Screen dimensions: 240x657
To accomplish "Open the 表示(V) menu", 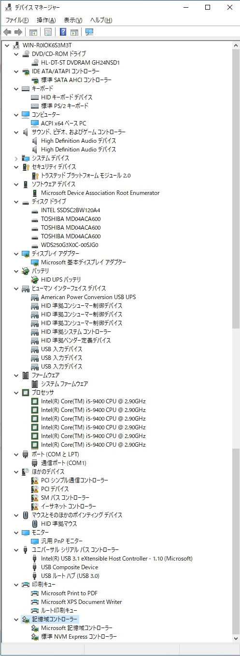I will (73, 20).
